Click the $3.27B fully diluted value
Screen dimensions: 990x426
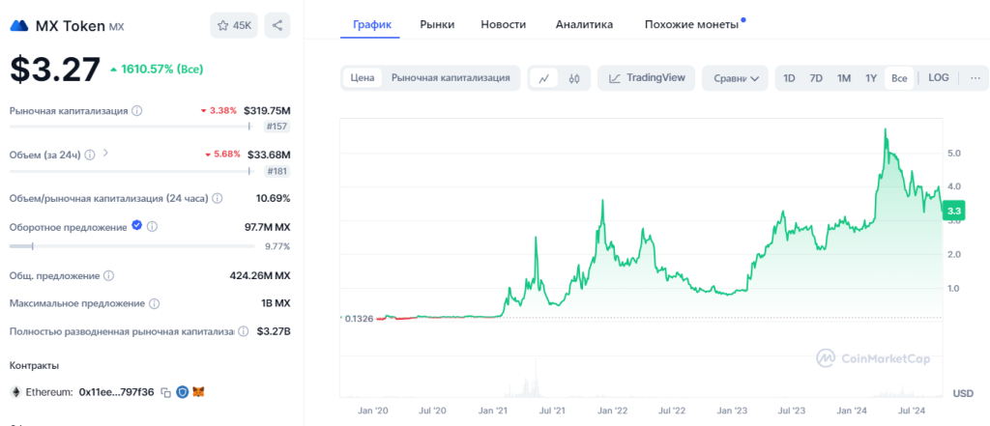274,331
